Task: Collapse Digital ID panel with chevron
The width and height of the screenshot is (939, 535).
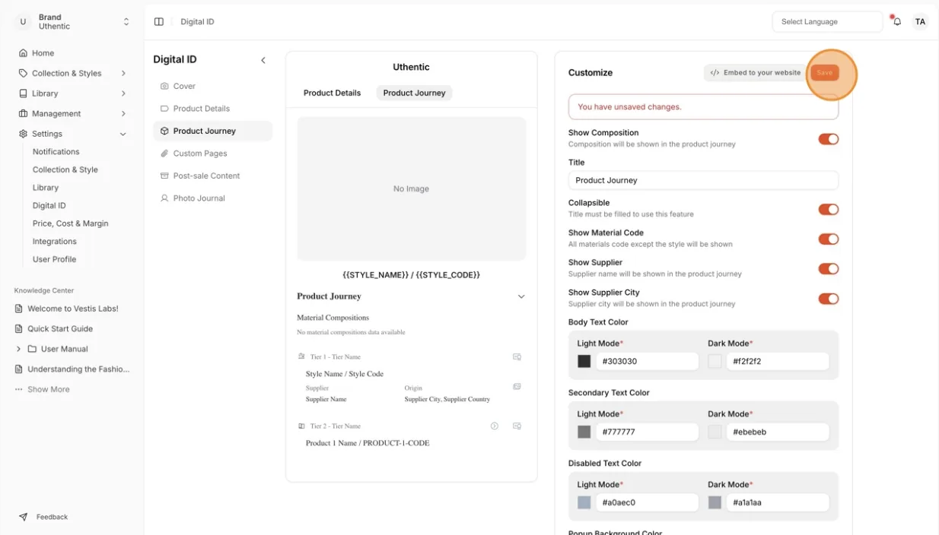Action: (x=263, y=60)
